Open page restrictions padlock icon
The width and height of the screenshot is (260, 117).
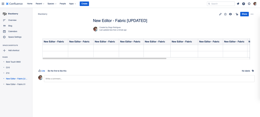(237, 14)
